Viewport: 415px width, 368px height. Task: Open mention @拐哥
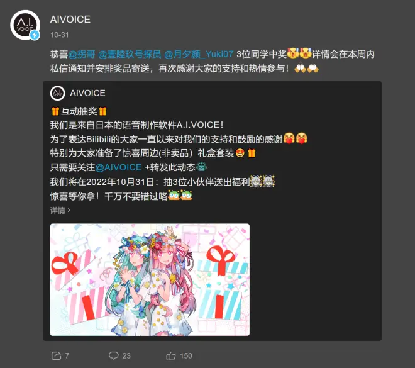click(x=82, y=54)
